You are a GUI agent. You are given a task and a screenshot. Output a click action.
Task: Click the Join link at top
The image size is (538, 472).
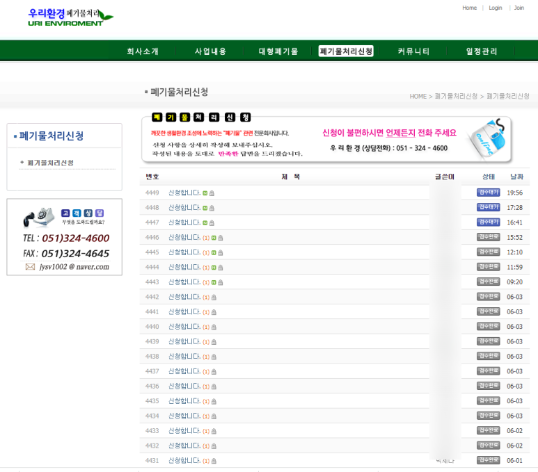pyautogui.click(x=519, y=8)
